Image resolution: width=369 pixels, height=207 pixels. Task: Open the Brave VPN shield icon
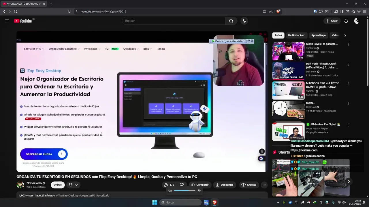point(359,11)
